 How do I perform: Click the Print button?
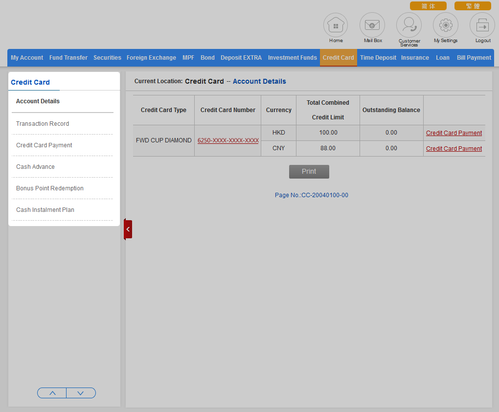[309, 172]
